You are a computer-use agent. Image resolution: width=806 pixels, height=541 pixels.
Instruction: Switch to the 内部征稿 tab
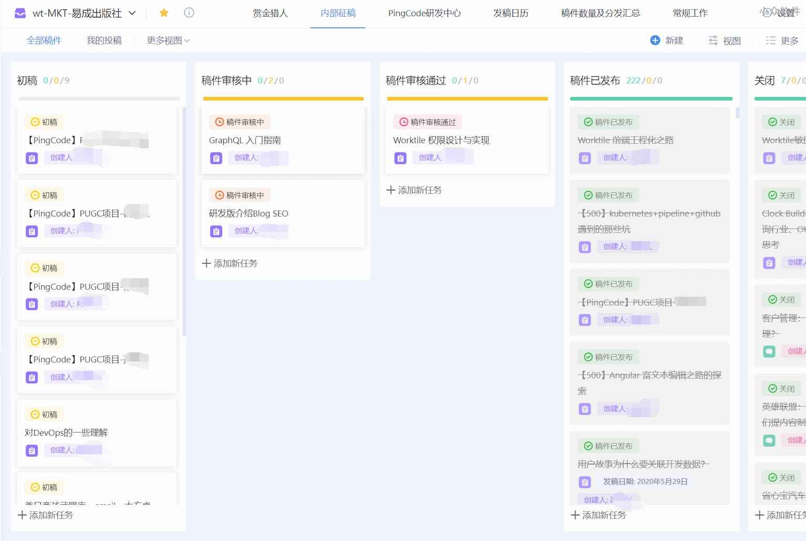(x=338, y=13)
